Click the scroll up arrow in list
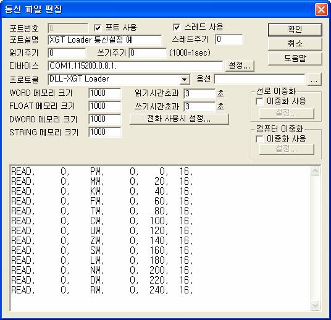This screenshot has width=331, height=320. (x=316, y=171)
